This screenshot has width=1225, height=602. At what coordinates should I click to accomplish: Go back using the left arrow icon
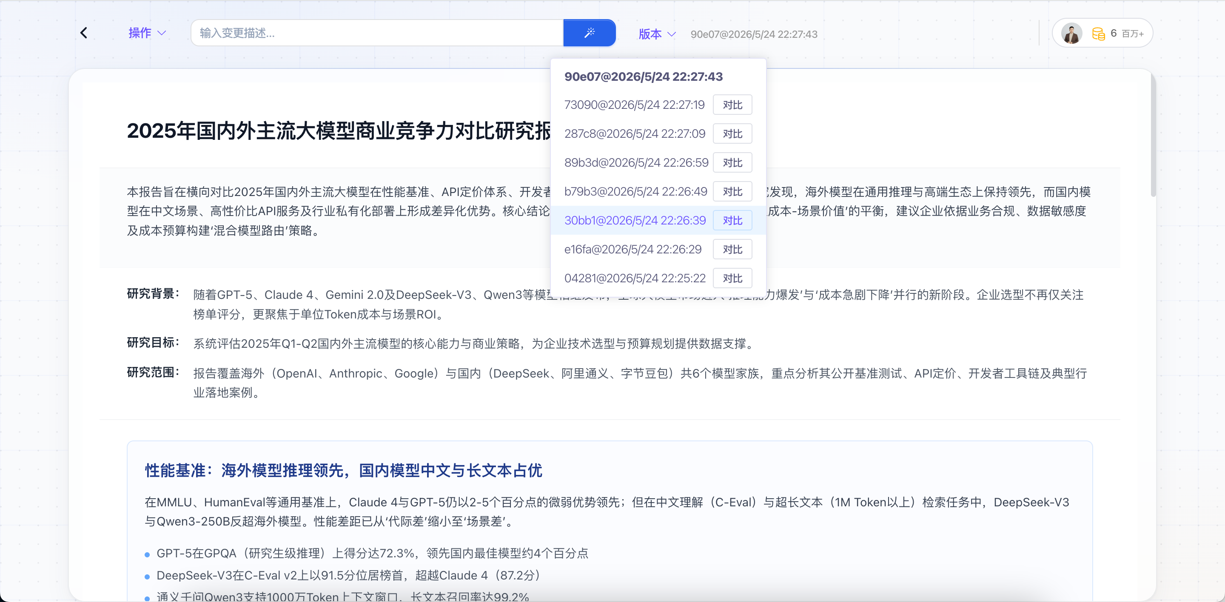pos(84,33)
